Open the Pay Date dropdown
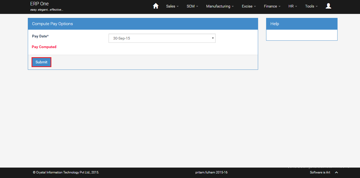Viewport: 360px width, 178px height. click(x=162, y=38)
